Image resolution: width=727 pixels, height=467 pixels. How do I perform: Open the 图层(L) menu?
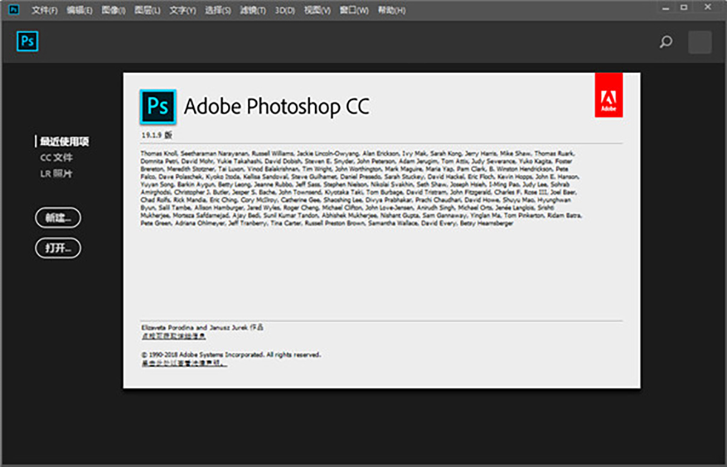tap(147, 10)
